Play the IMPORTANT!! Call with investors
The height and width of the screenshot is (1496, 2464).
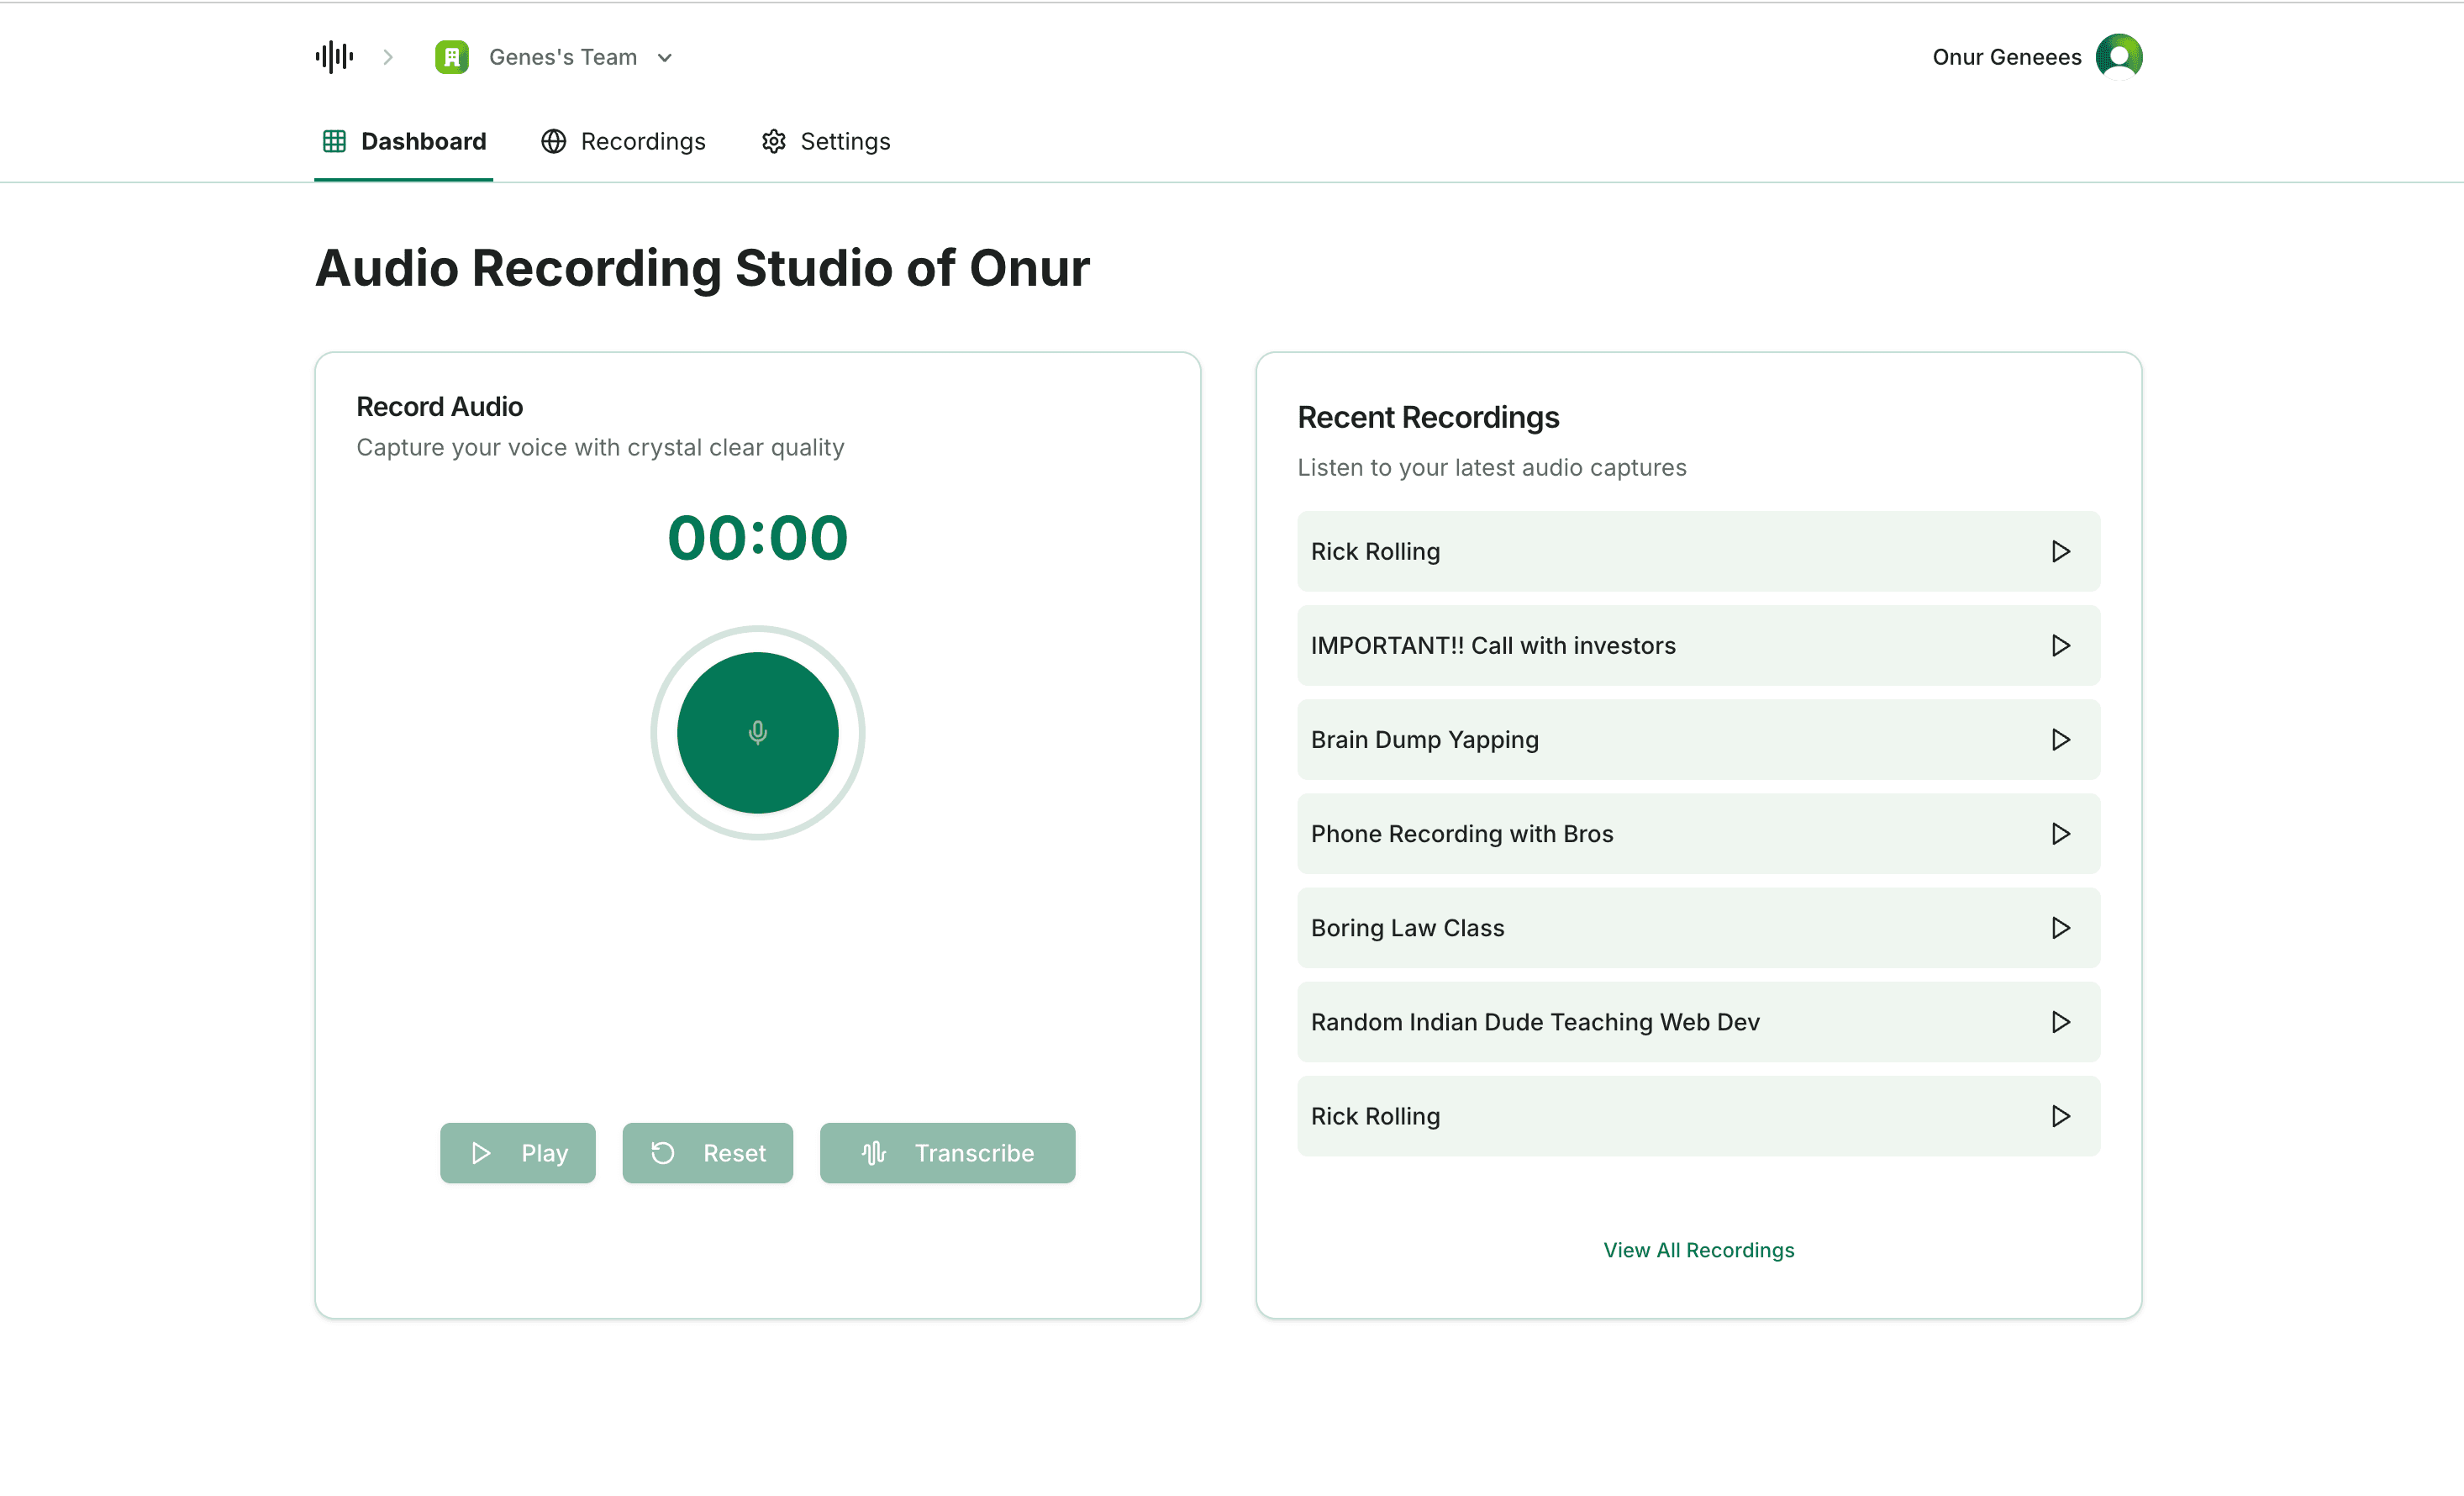coord(2061,644)
